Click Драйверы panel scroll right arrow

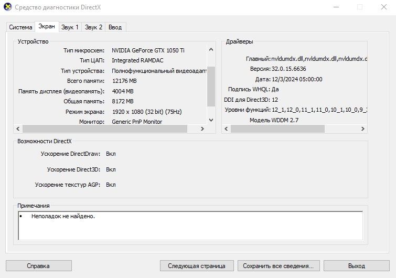click(x=362, y=129)
